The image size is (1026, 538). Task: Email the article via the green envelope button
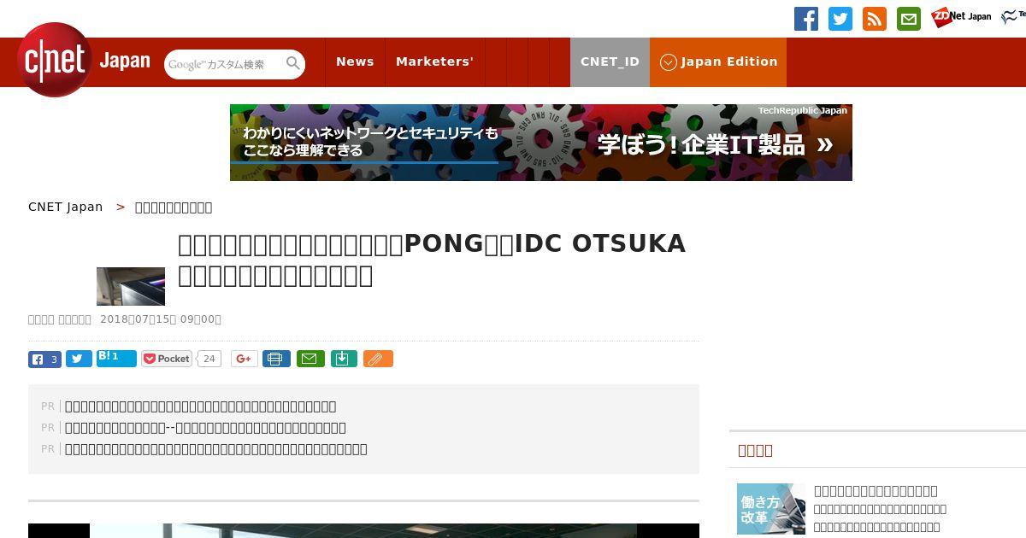click(x=310, y=359)
